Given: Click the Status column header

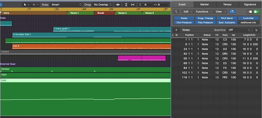Looking at the screenshot, I should pyautogui.click(x=207, y=35).
